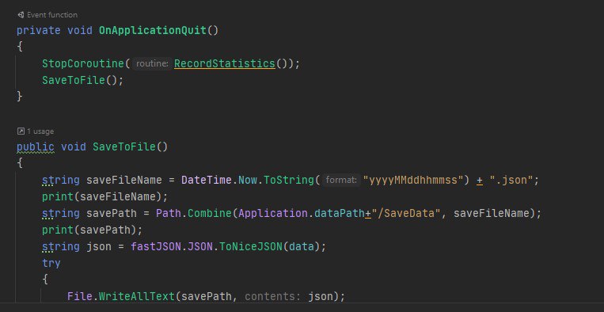Click the ".json" string literal
The width and height of the screenshot is (604, 312).
pos(511,180)
